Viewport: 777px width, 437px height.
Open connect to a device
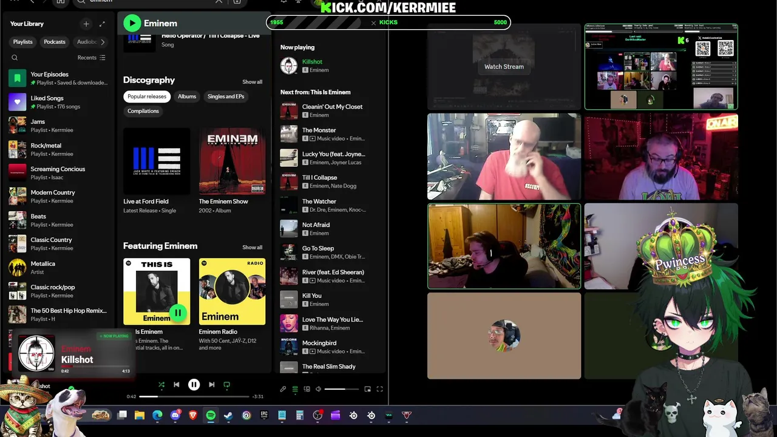(x=307, y=389)
